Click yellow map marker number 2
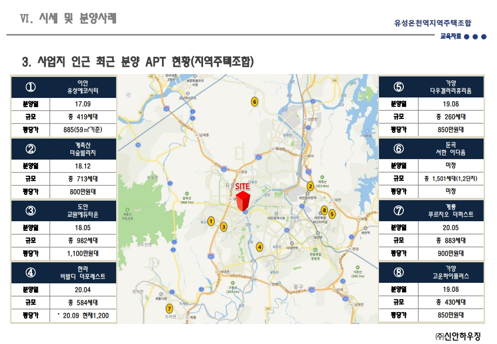Viewport: 497px width, 344px height. [310, 186]
